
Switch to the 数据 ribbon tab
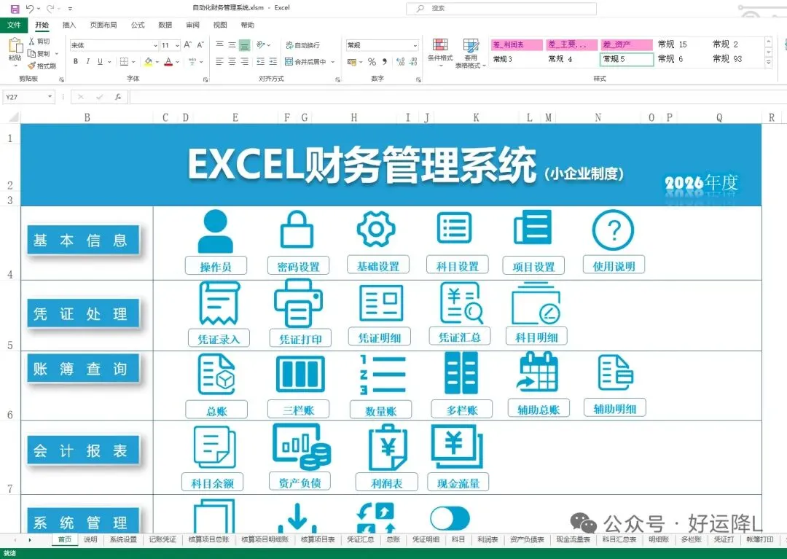click(x=165, y=25)
